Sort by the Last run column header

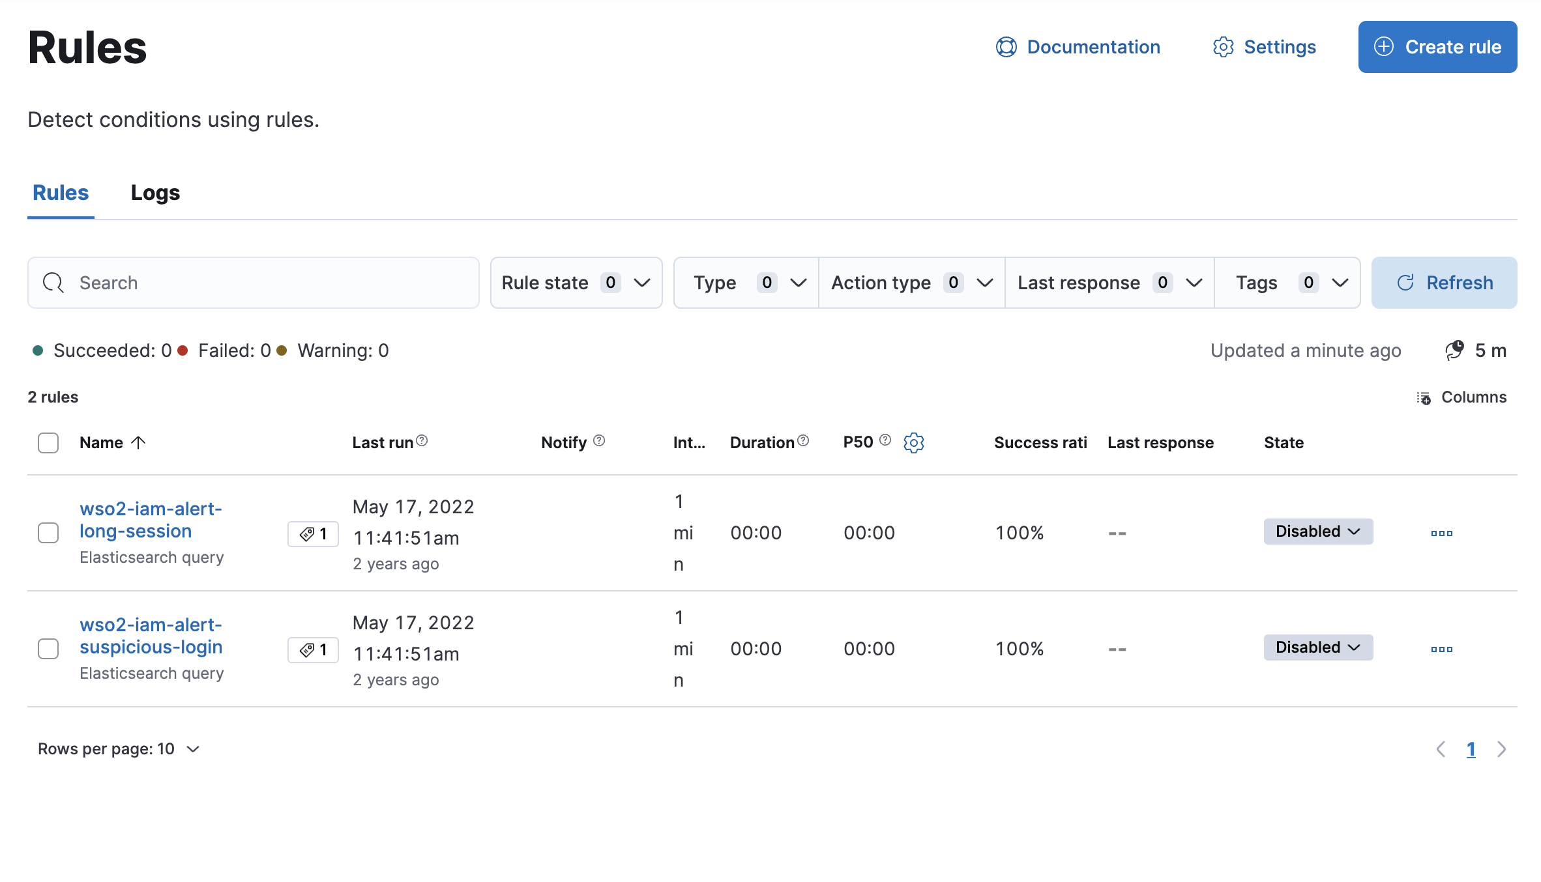click(383, 443)
